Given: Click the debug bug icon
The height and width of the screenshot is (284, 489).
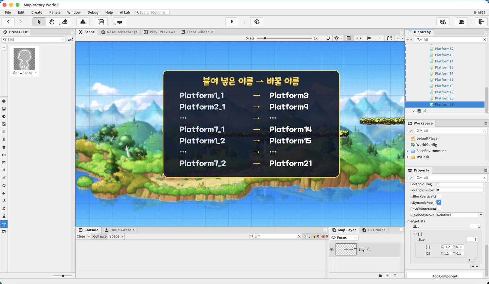Looking at the screenshot, I should [257, 22].
